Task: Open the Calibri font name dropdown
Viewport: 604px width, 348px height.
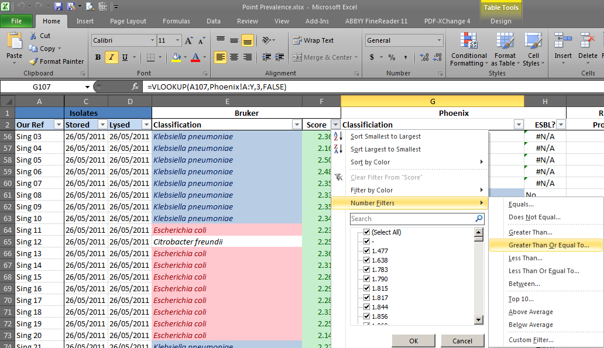Action: (152, 40)
